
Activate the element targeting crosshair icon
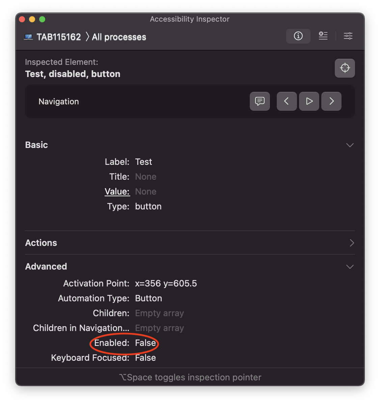coord(345,68)
